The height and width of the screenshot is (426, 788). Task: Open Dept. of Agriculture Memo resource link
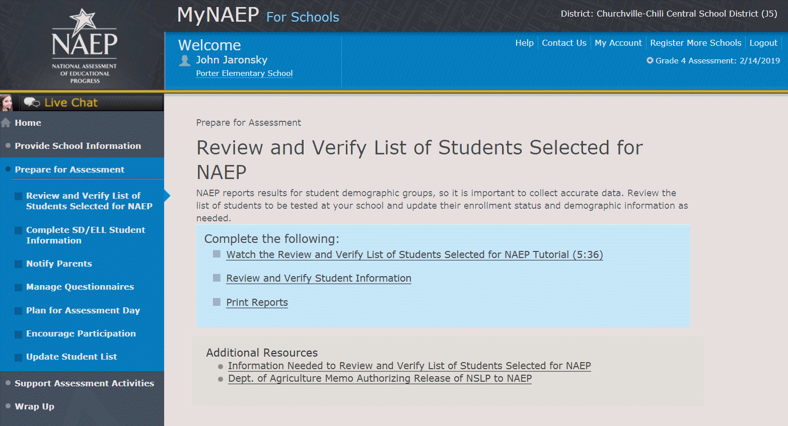(380, 378)
